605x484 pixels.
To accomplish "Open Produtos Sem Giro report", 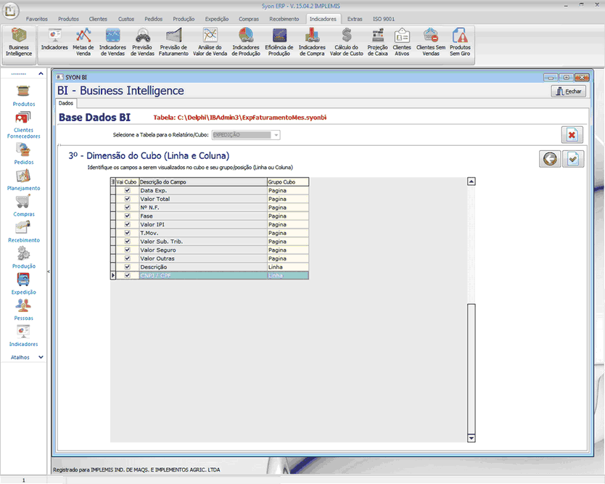I will [x=460, y=42].
